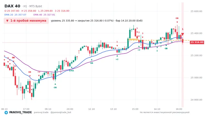Viewport: 207px width, 116px height.
Task: Click the orange 'уровень' level label
Action: pyautogui.click(x=133, y=39)
